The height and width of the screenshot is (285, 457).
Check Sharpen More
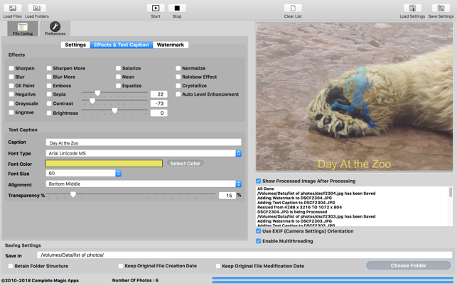[x=49, y=68]
